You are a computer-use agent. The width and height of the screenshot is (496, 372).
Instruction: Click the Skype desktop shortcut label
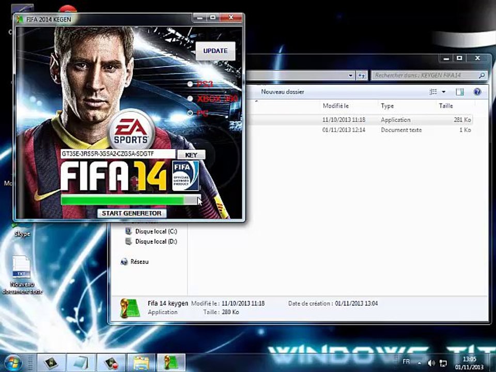[x=22, y=234]
